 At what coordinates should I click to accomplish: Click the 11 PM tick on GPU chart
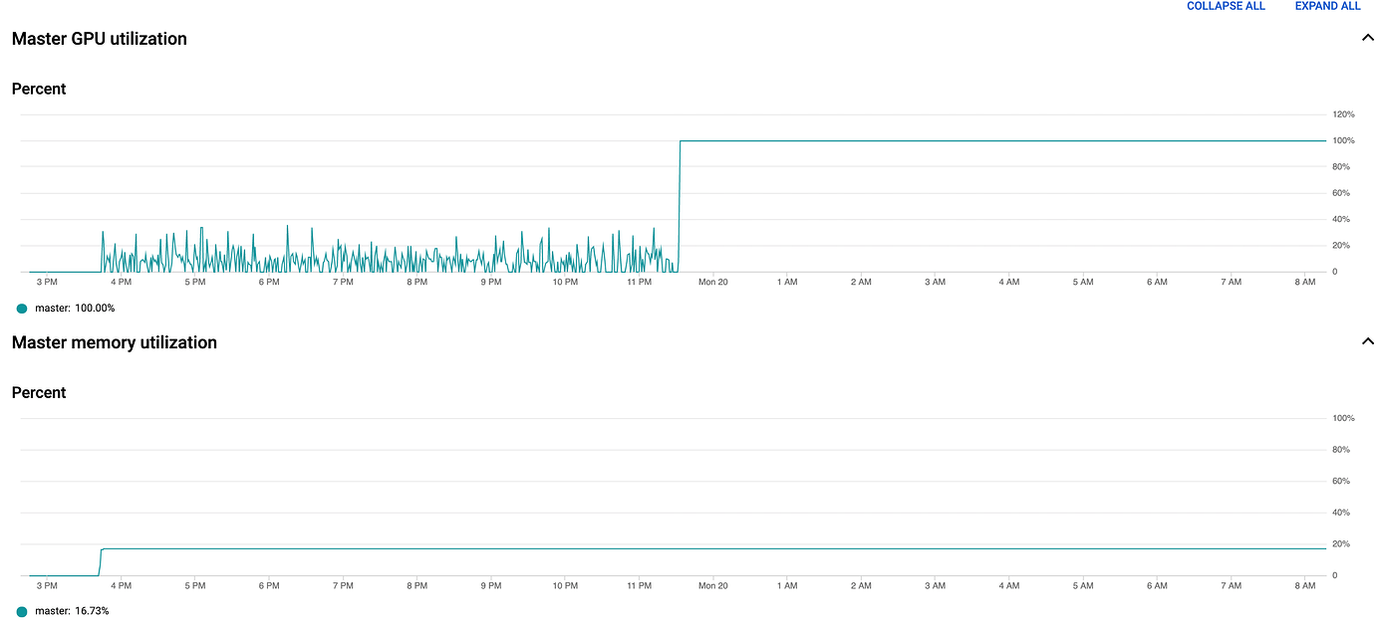click(640, 283)
